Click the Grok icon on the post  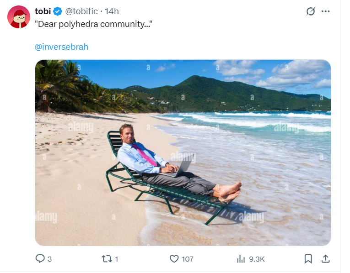pyautogui.click(x=311, y=11)
